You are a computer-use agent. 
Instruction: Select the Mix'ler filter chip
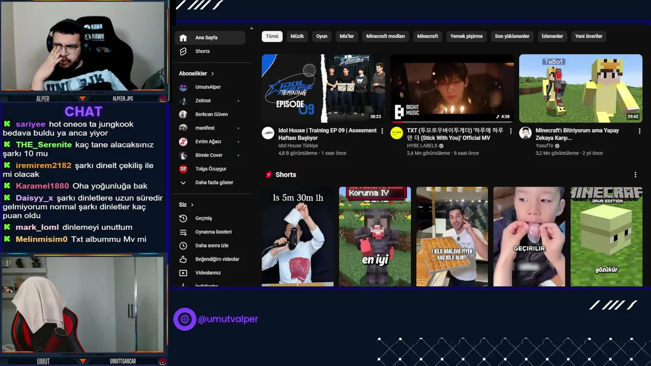[x=347, y=37]
